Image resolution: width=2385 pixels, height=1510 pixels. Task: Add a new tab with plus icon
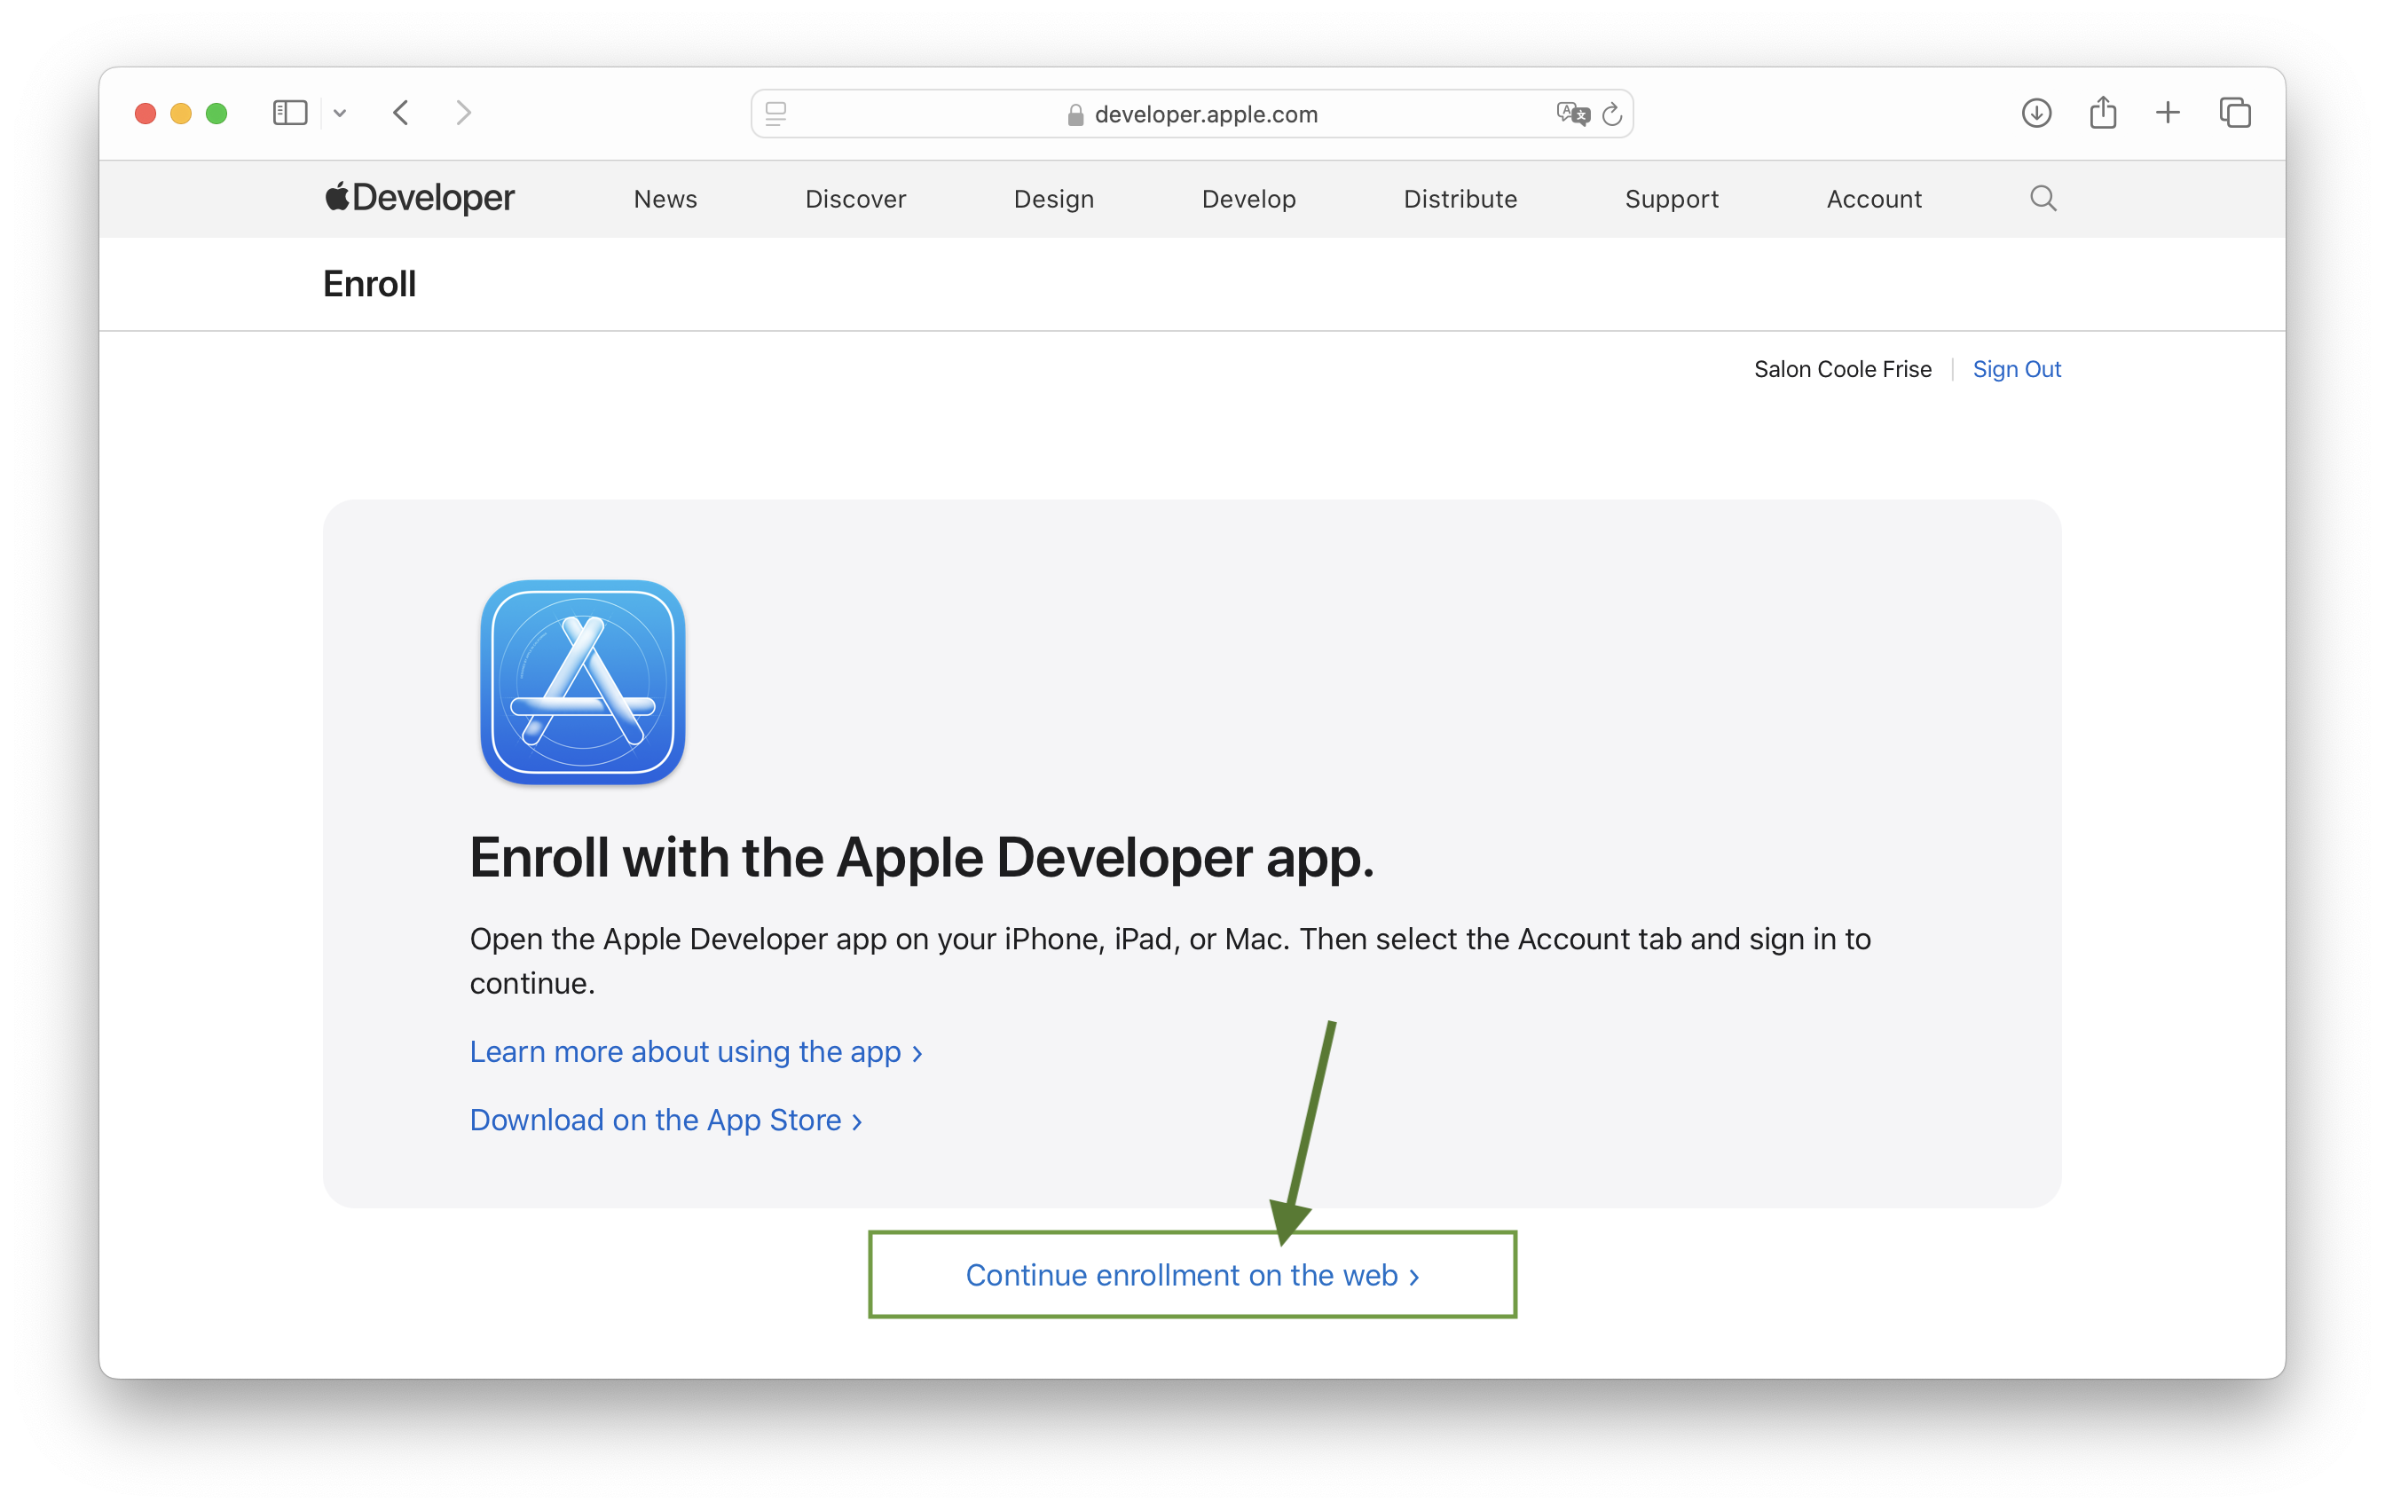[2169, 113]
